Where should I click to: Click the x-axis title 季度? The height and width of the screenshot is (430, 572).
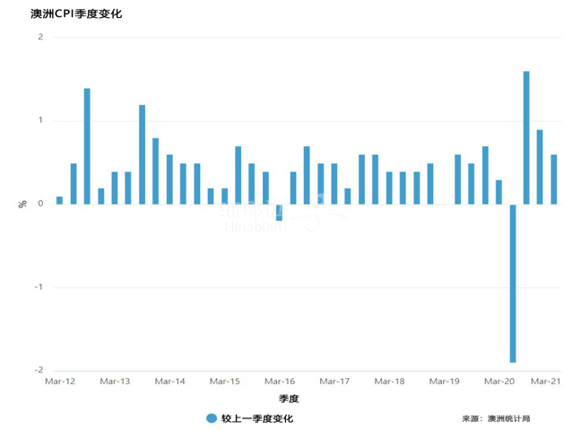[x=288, y=399]
